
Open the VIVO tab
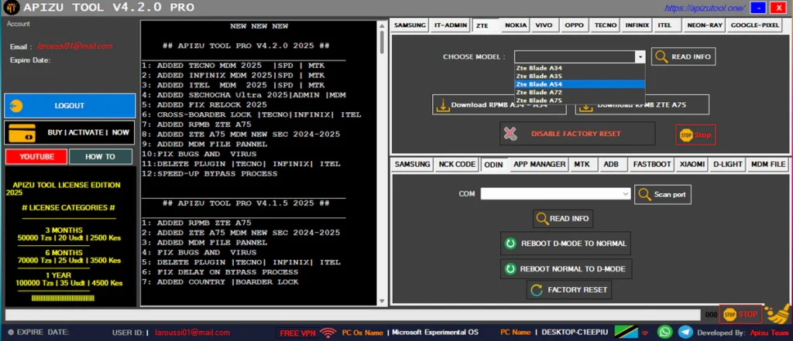click(544, 26)
